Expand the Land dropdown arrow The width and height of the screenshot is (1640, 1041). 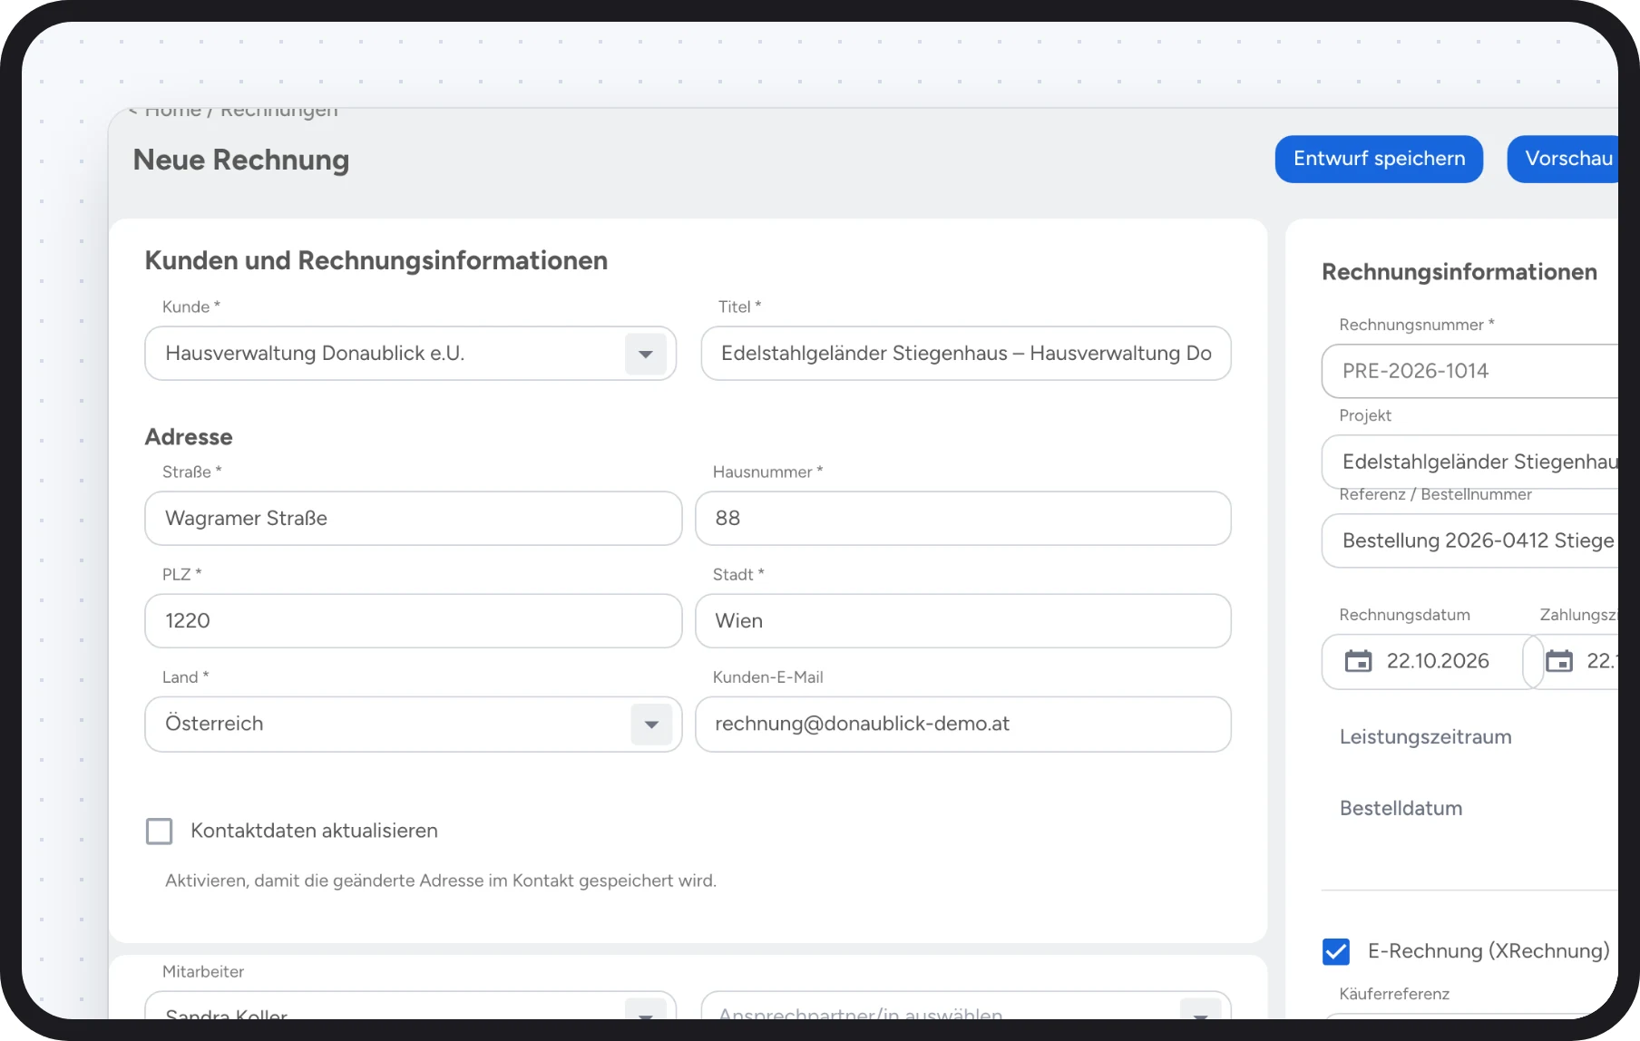pyautogui.click(x=651, y=725)
